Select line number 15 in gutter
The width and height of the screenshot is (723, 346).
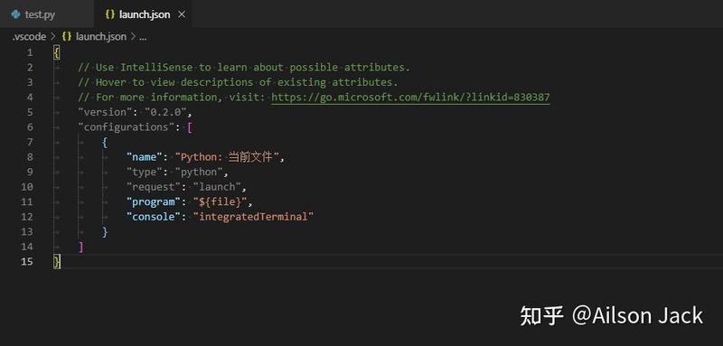tap(27, 262)
